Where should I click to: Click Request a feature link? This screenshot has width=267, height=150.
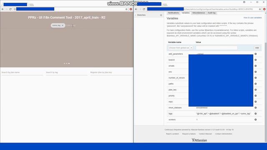tap(189, 134)
